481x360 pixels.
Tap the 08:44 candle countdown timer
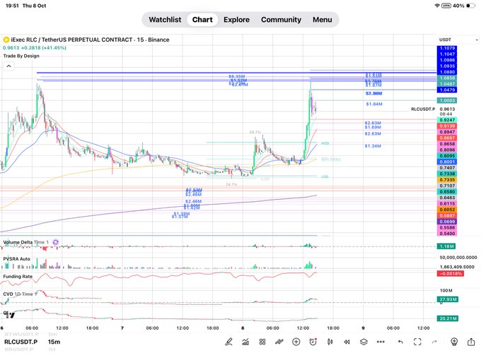445,114
